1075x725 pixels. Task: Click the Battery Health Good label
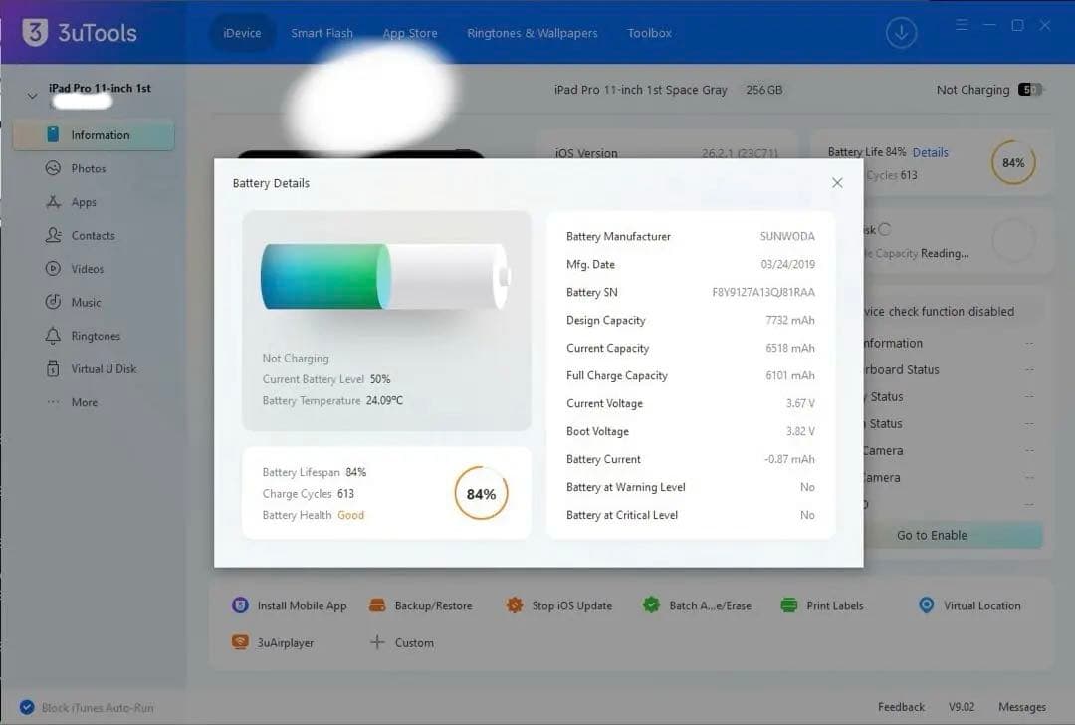pos(350,515)
